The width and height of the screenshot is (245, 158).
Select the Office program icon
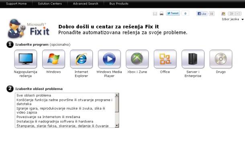tap(165, 59)
